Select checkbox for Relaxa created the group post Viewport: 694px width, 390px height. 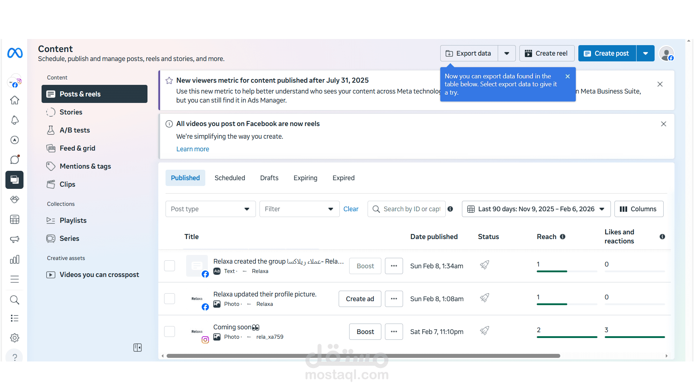point(170,266)
